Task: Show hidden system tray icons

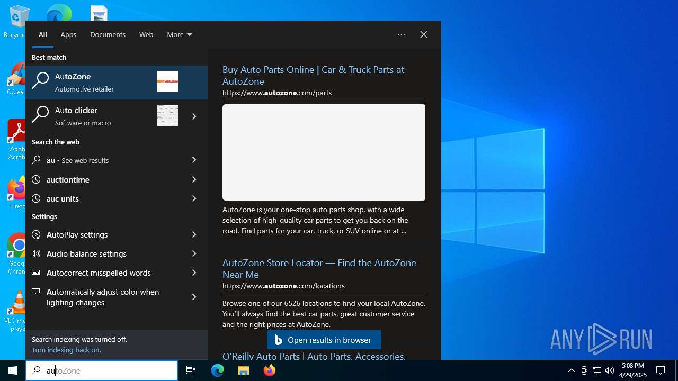Action: point(571,370)
